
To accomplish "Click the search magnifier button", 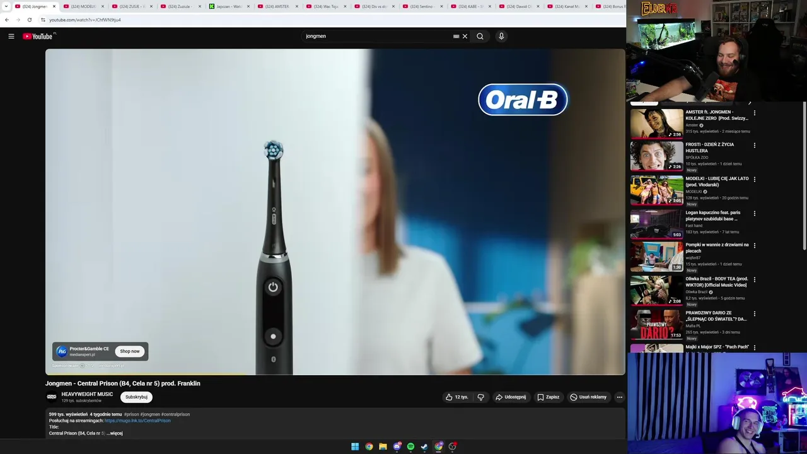I will (x=480, y=36).
